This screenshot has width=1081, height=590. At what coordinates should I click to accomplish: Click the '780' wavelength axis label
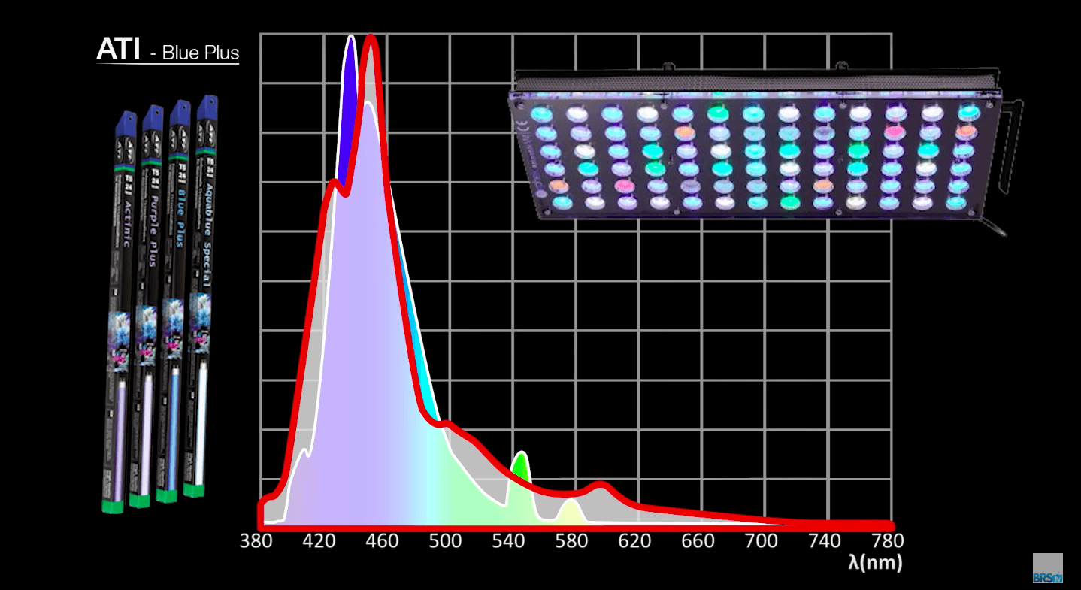(886, 541)
